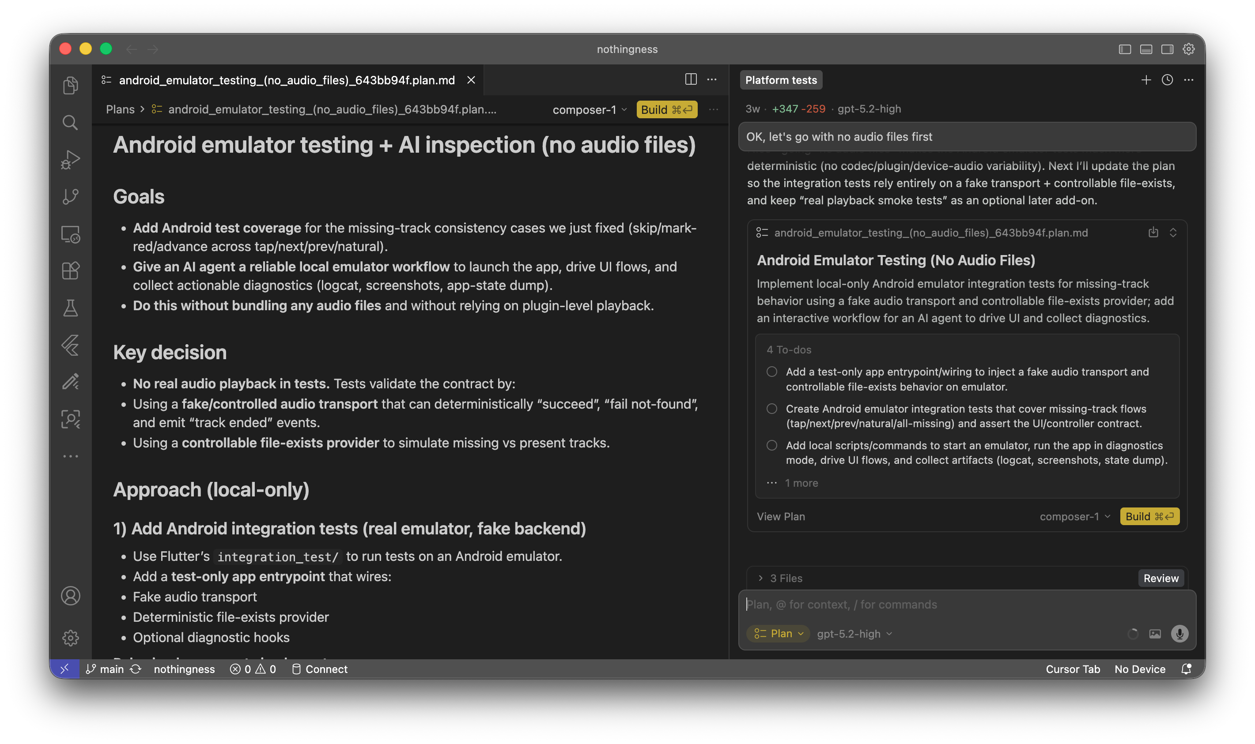Open the Plan mode dropdown

click(779, 634)
